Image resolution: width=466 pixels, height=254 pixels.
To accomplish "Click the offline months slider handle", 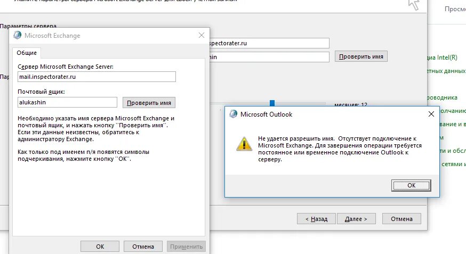I will tap(272, 103).
